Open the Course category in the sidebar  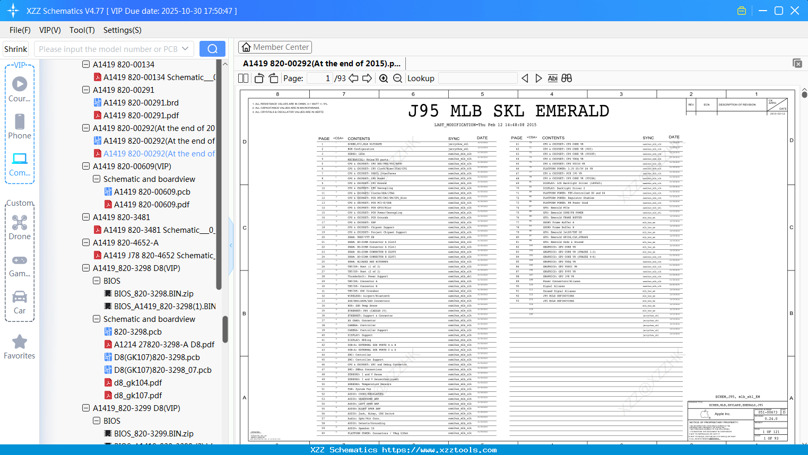pyautogui.click(x=20, y=89)
